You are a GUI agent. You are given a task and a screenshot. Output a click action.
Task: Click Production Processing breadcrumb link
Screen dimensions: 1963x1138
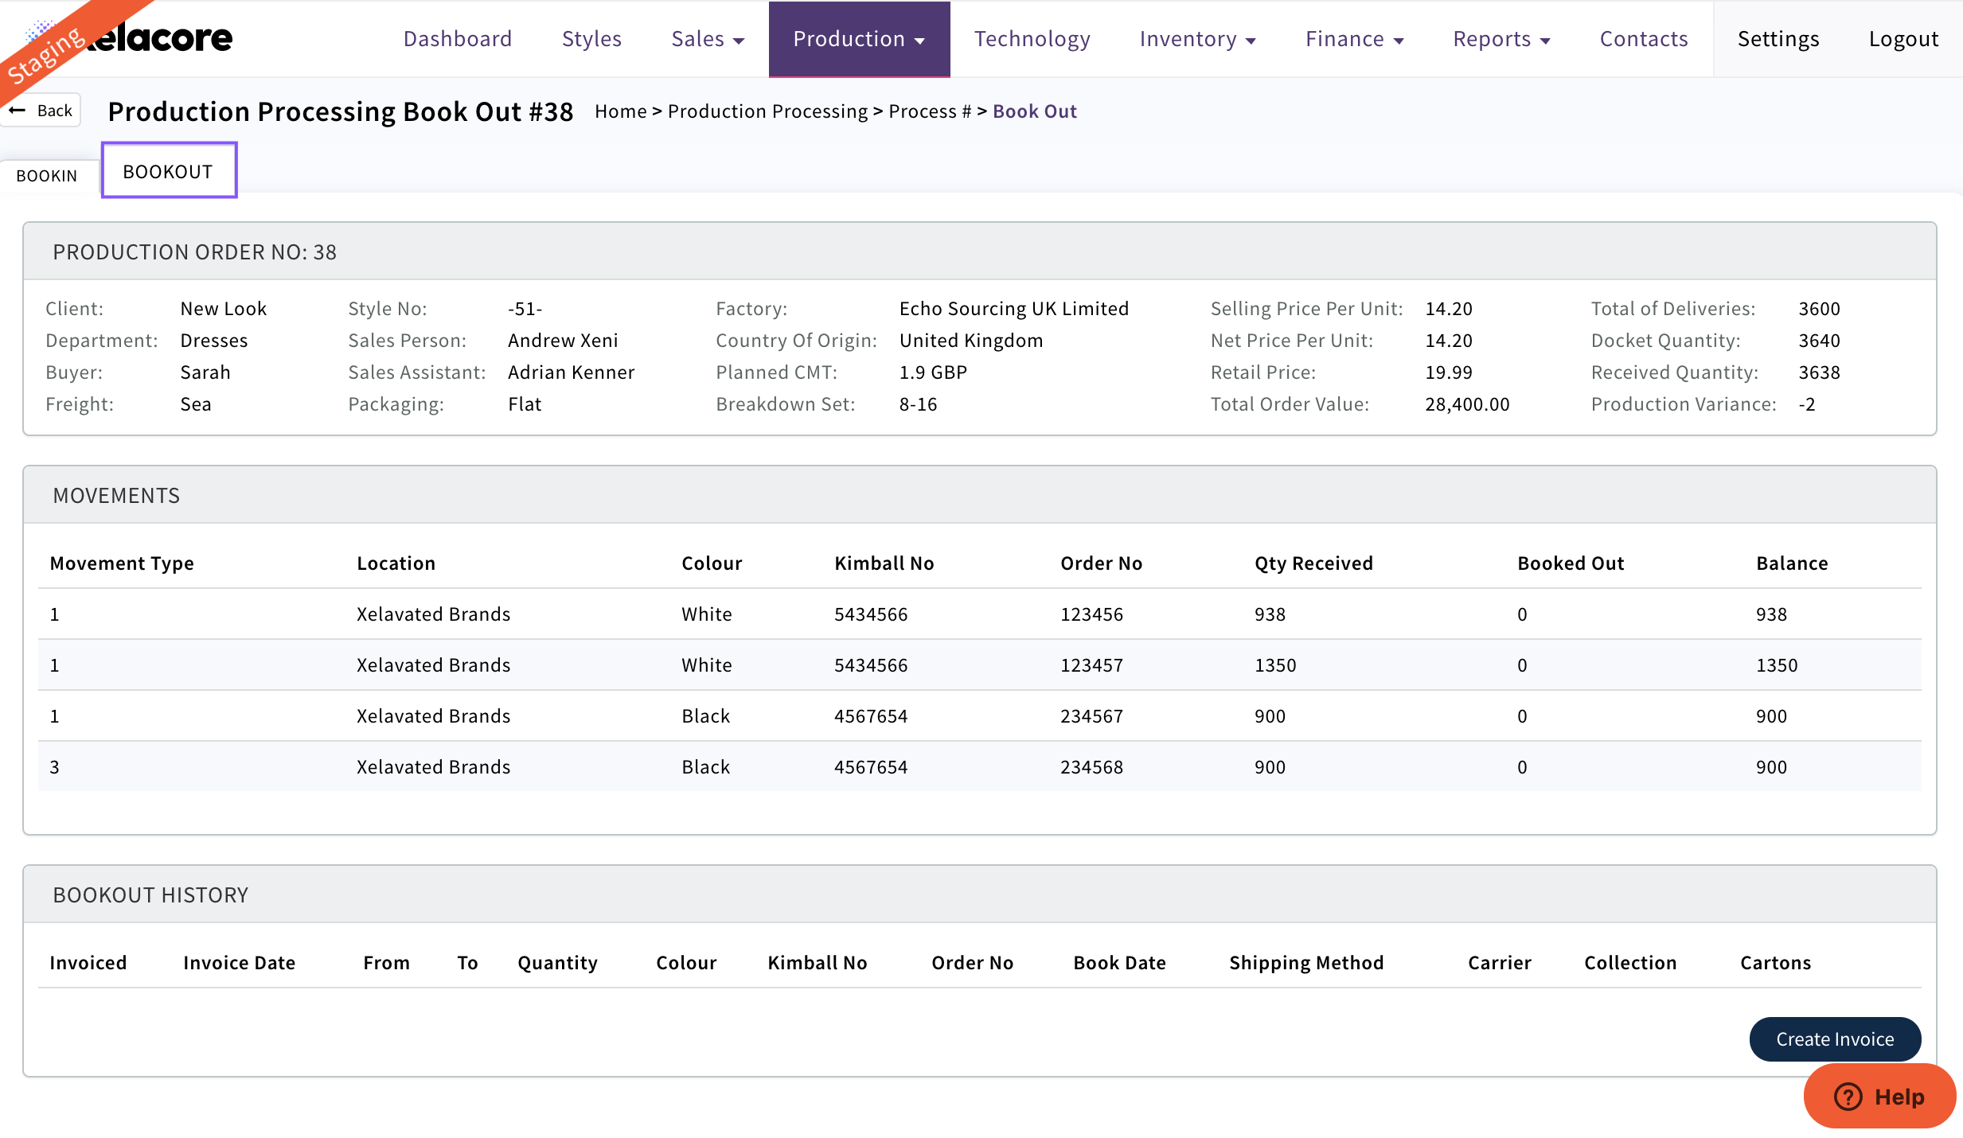click(x=767, y=111)
